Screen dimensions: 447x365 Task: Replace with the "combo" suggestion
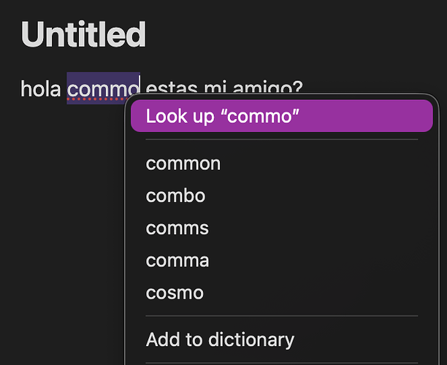pyautogui.click(x=175, y=196)
